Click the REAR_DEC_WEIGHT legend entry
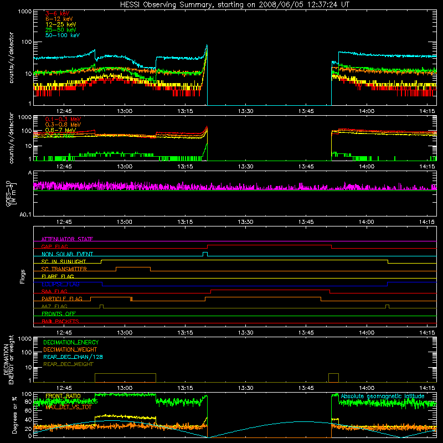The image size is (443, 443). coord(68,364)
